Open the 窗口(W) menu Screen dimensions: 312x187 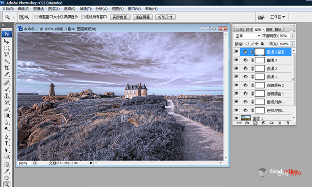(134, 9)
